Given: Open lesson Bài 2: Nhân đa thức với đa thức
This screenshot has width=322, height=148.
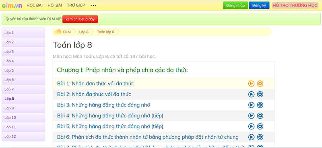Looking at the screenshot, I should 94,94.
